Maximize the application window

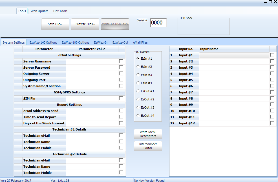pos(270,2)
